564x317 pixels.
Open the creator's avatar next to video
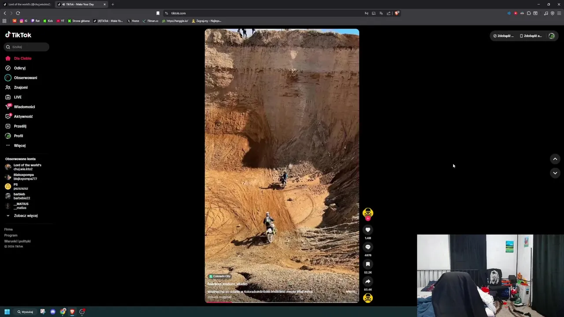tap(368, 213)
